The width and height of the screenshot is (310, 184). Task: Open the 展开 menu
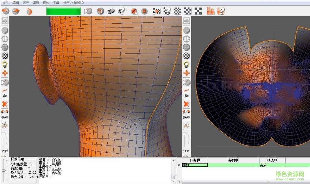pos(25,2)
